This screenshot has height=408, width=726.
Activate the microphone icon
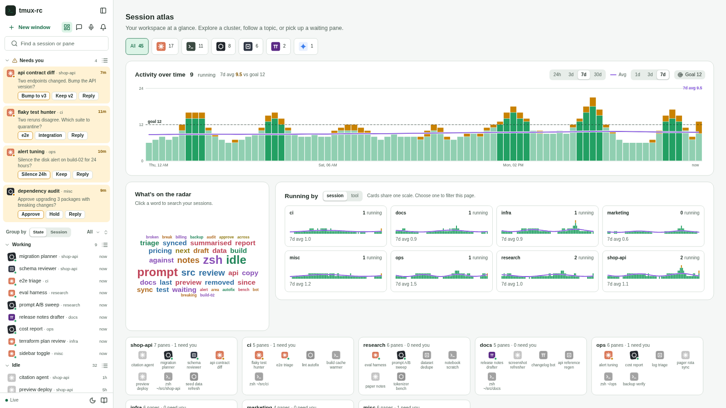pos(91,27)
